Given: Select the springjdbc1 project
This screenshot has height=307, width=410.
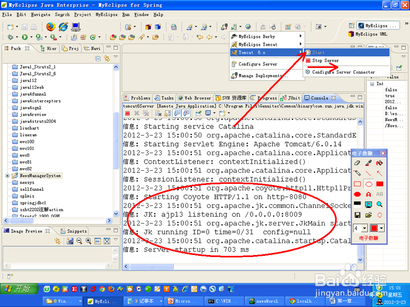Looking at the screenshot, I should [29, 203].
